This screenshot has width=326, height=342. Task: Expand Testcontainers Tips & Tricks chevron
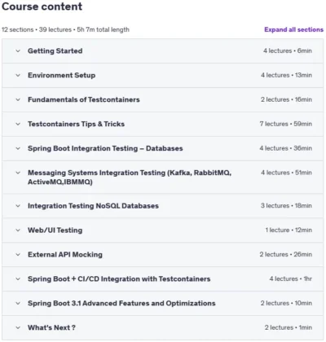(x=18, y=124)
